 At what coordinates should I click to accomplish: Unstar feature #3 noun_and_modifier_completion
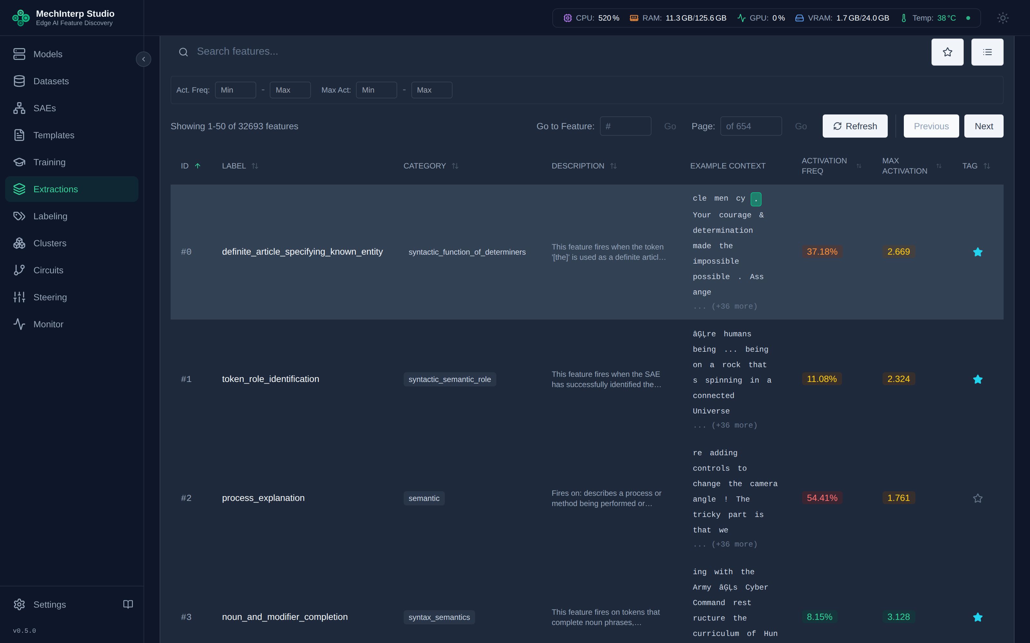(978, 617)
